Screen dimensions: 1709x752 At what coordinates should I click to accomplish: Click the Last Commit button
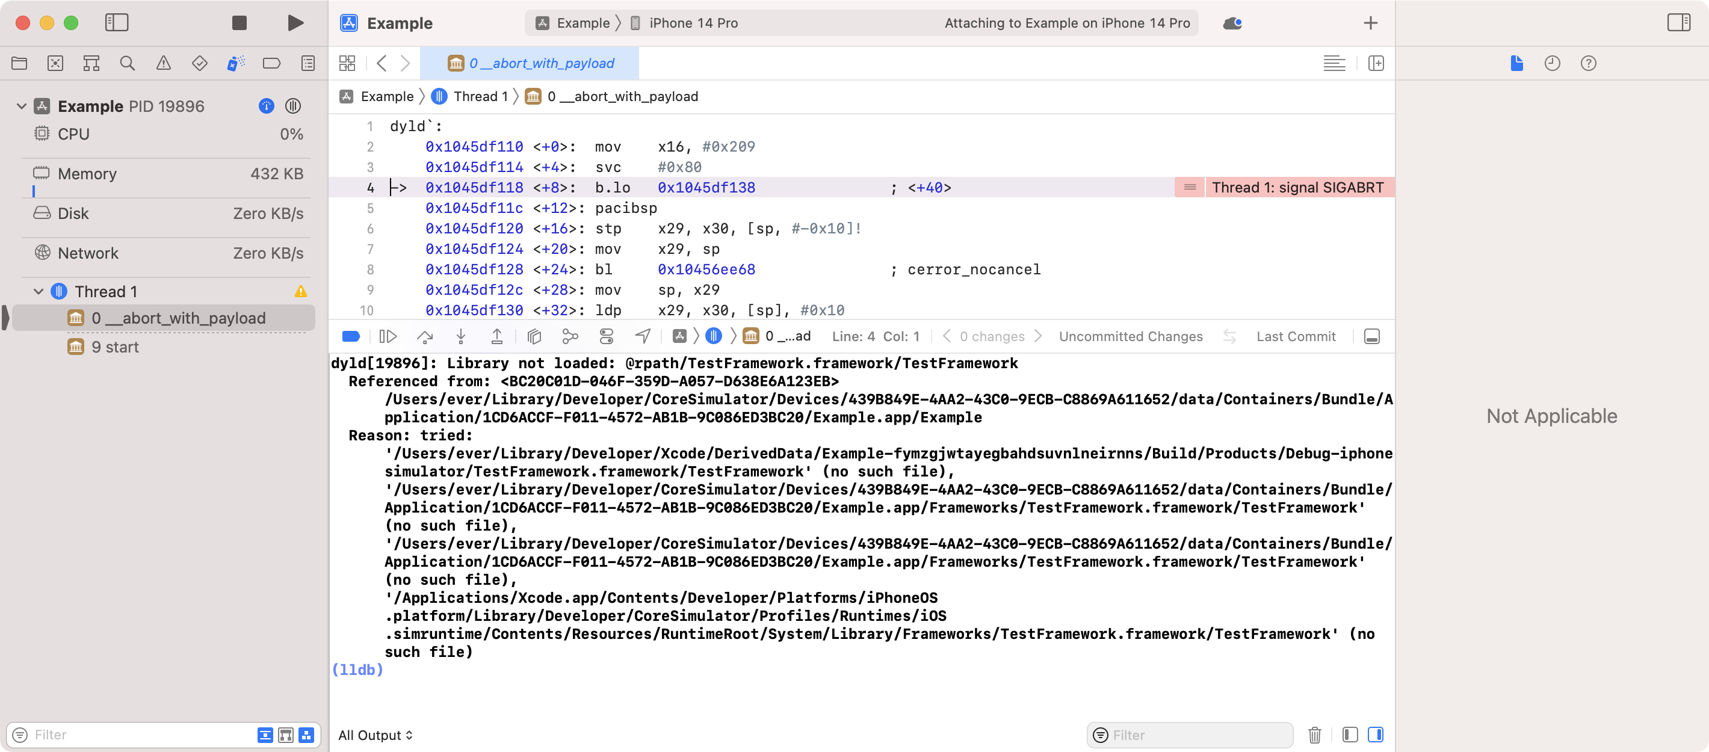(x=1295, y=337)
